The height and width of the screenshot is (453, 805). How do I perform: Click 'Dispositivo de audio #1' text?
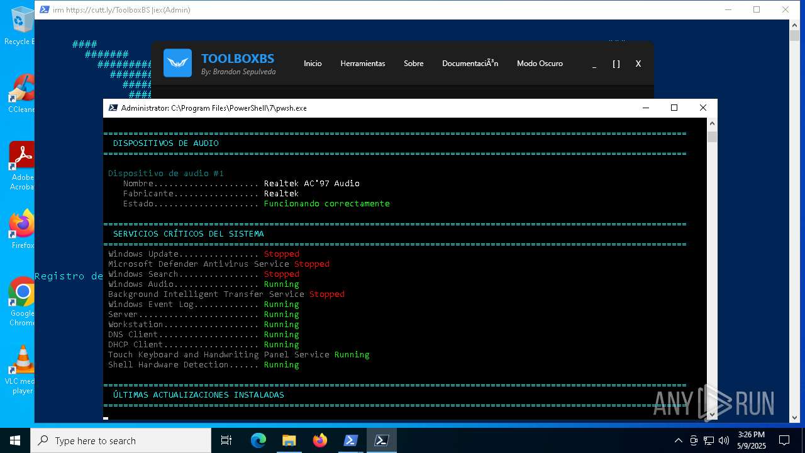(x=165, y=173)
